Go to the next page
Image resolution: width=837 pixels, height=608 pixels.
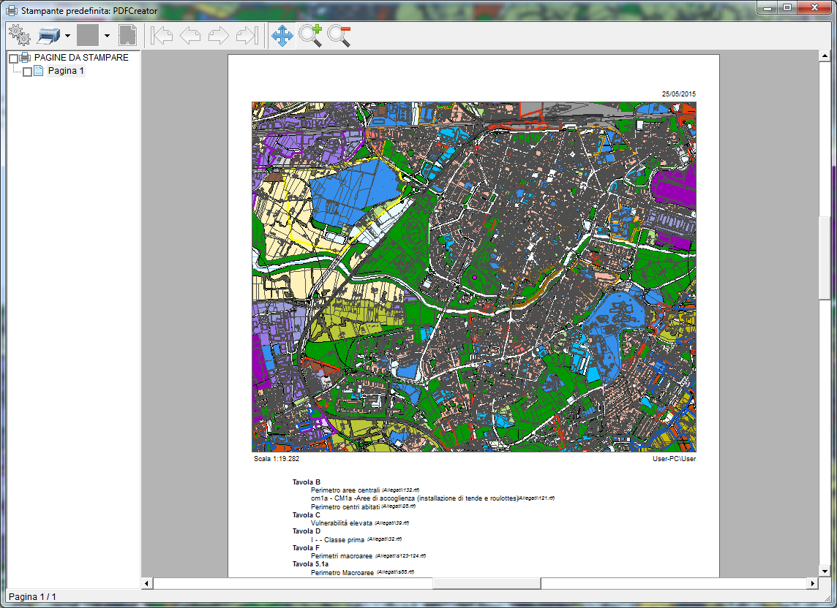click(218, 36)
